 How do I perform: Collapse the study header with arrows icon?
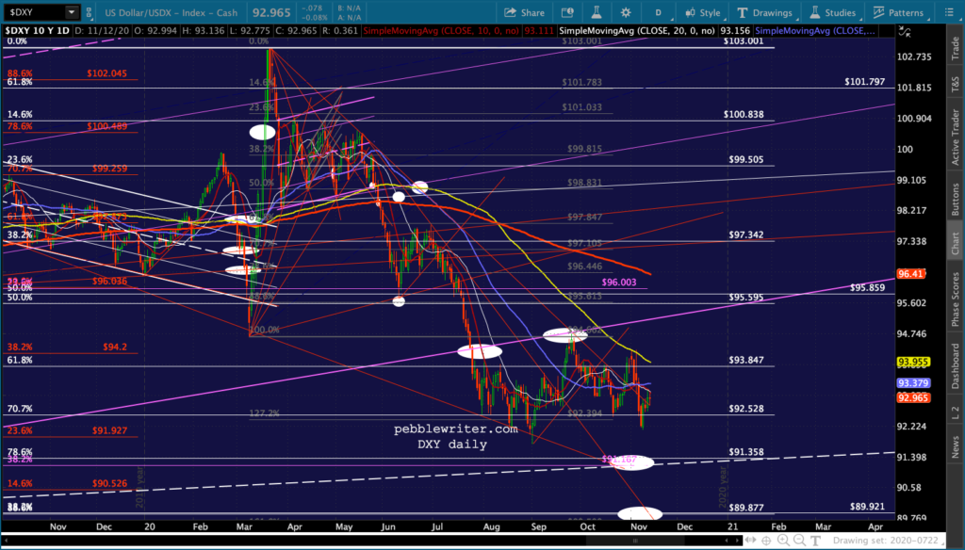point(905,31)
